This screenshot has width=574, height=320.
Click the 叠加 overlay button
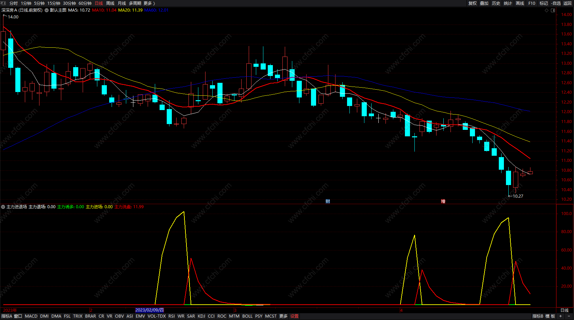click(484, 3)
